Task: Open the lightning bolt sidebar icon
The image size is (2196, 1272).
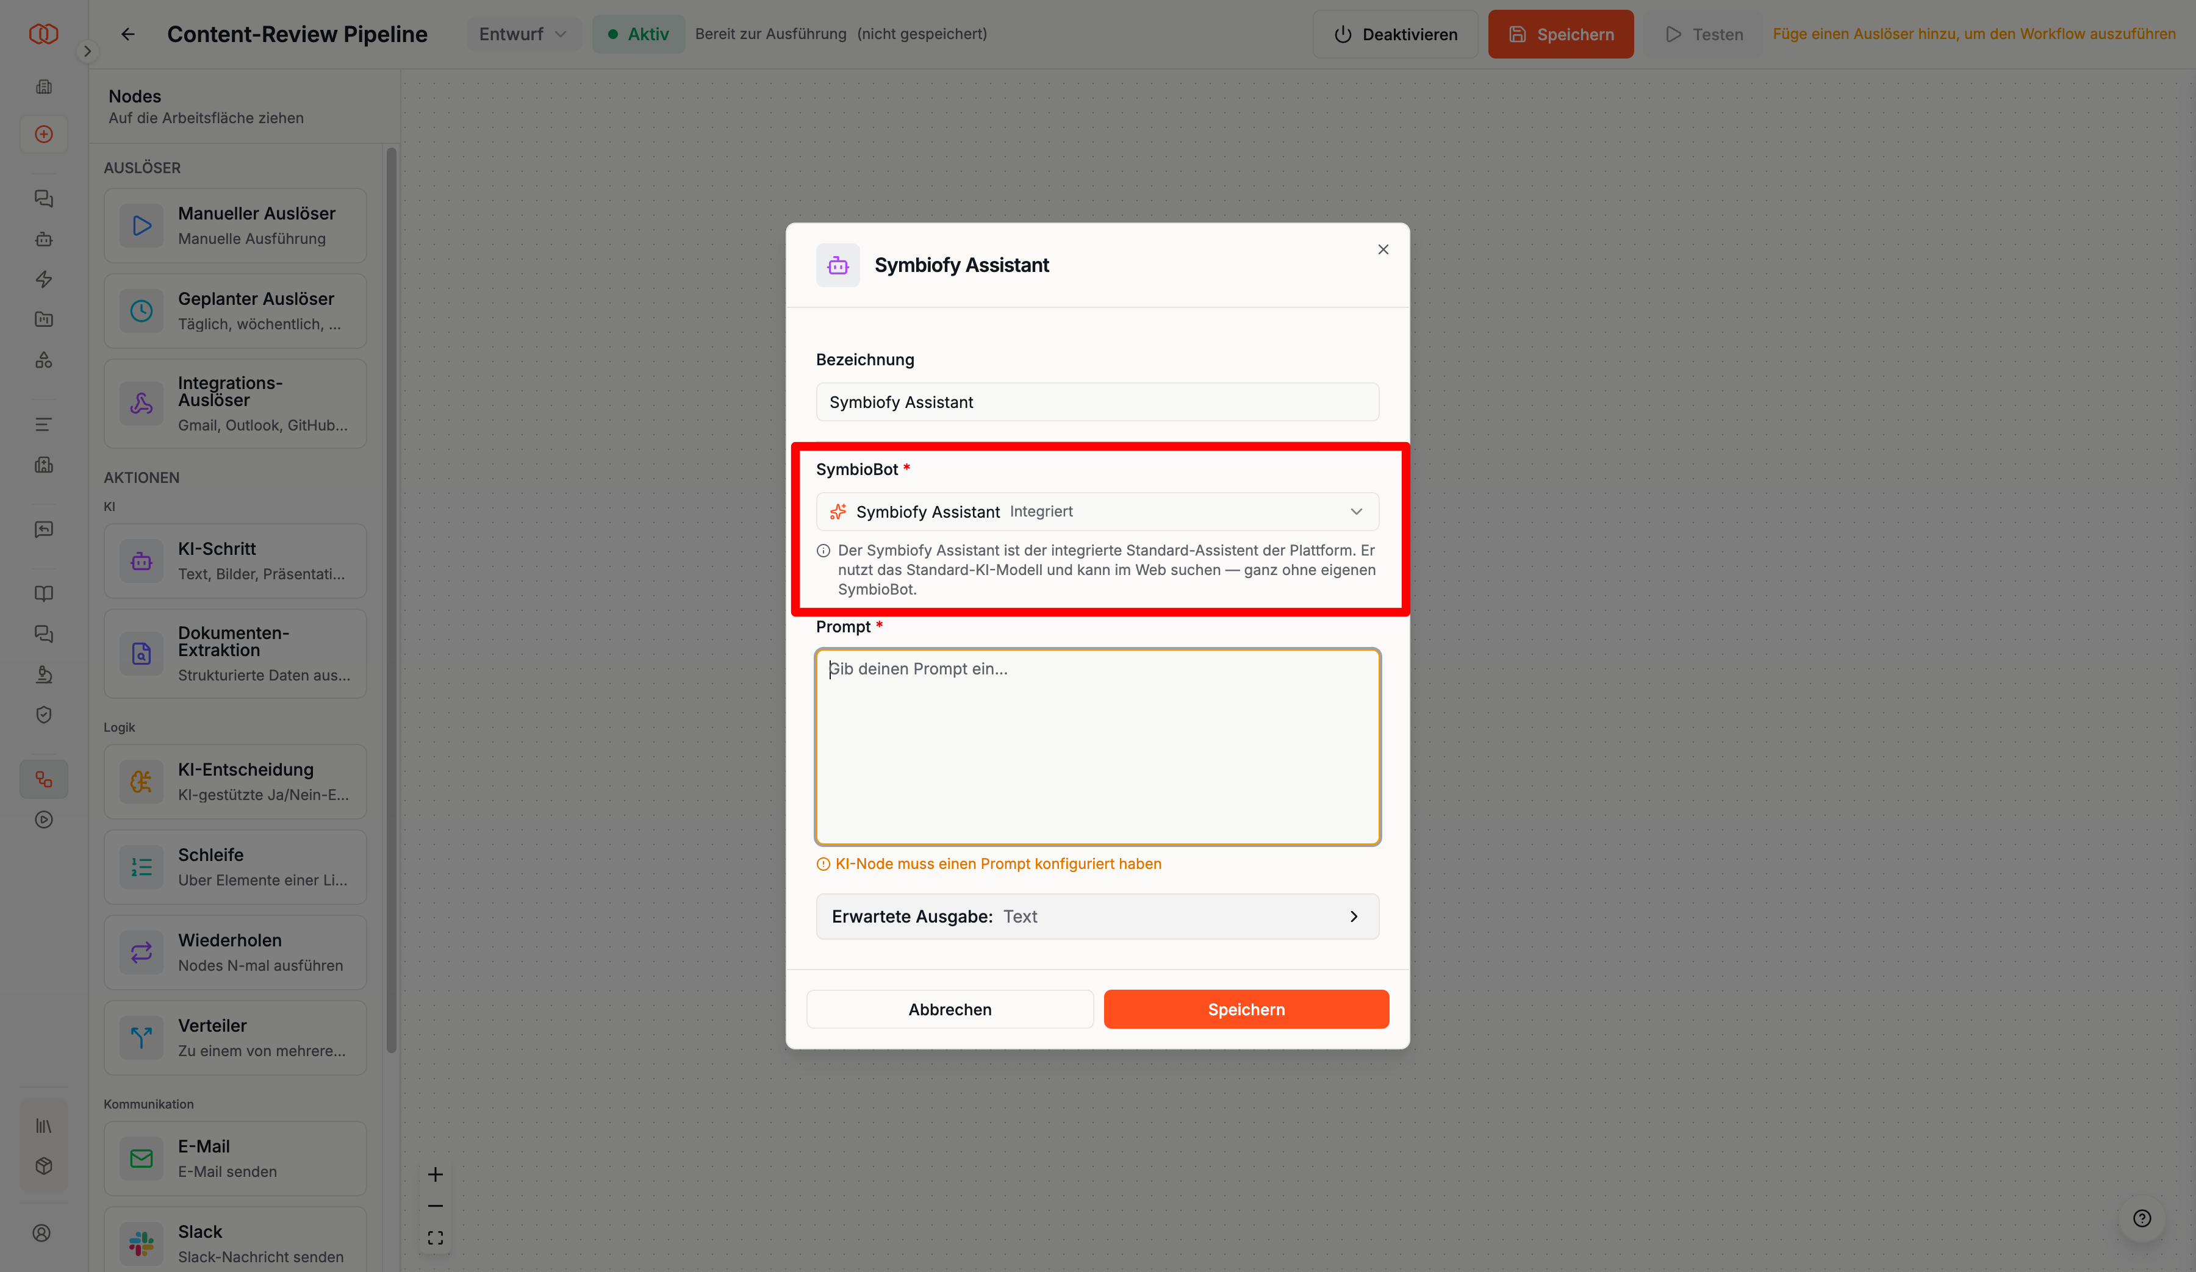Action: point(43,280)
